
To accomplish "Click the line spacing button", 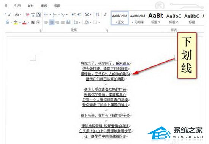I will pos(76,22).
